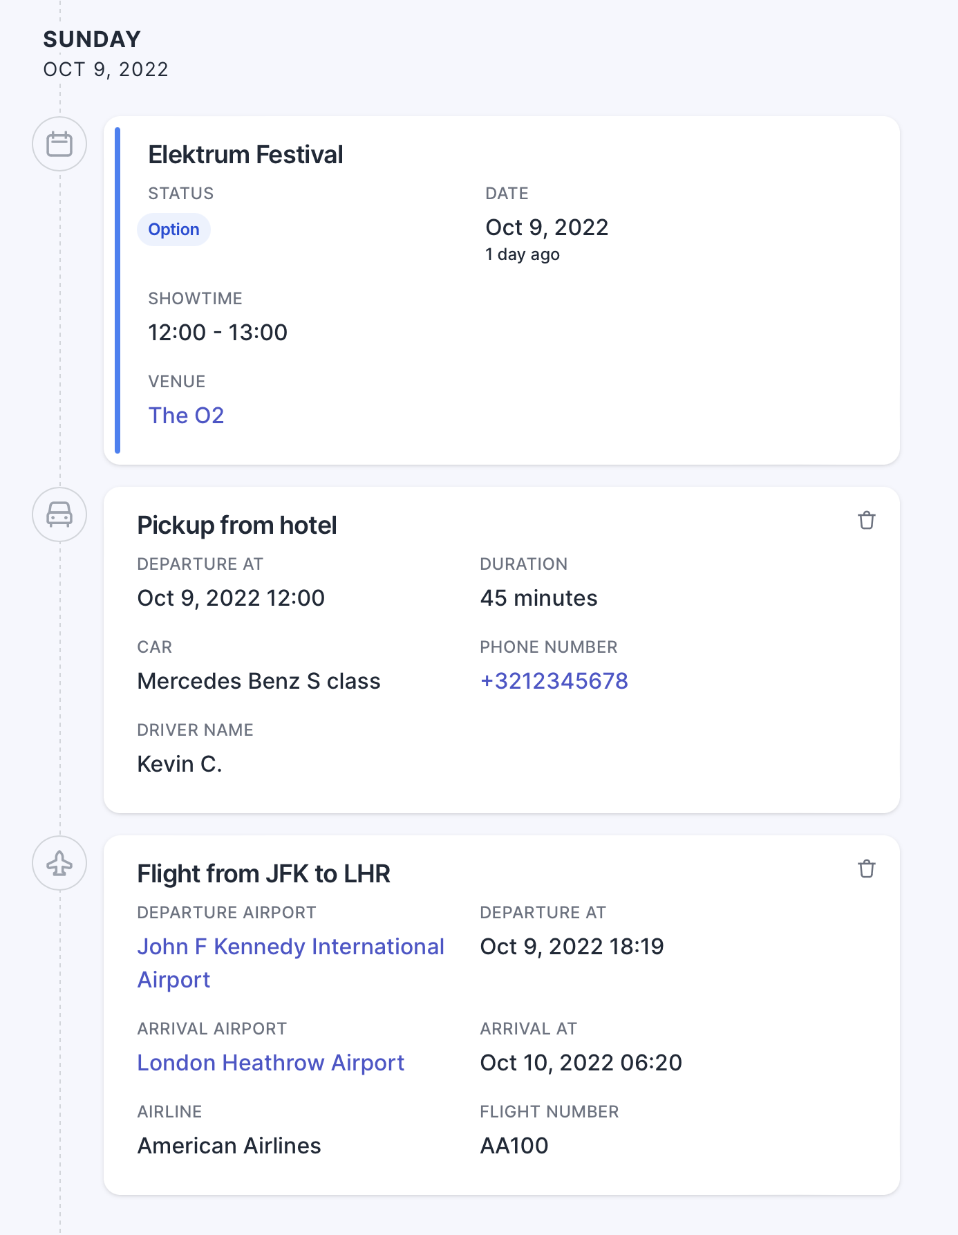The height and width of the screenshot is (1235, 958).
Task: Delete the Pickup from hotel entry
Action: tap(867, 520)
